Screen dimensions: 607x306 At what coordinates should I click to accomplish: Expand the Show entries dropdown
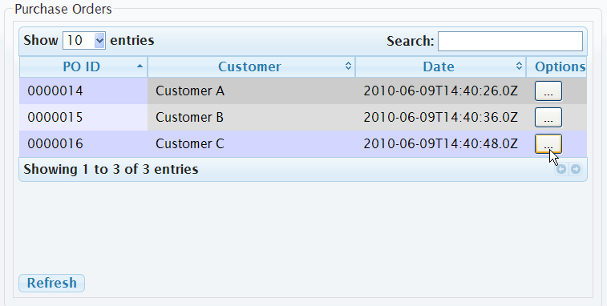tap(84, 40)
